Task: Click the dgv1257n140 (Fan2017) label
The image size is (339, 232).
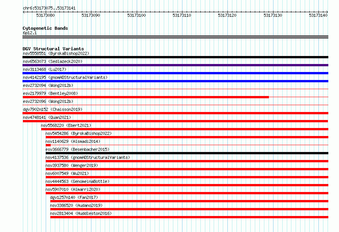Action: point(74,197)
